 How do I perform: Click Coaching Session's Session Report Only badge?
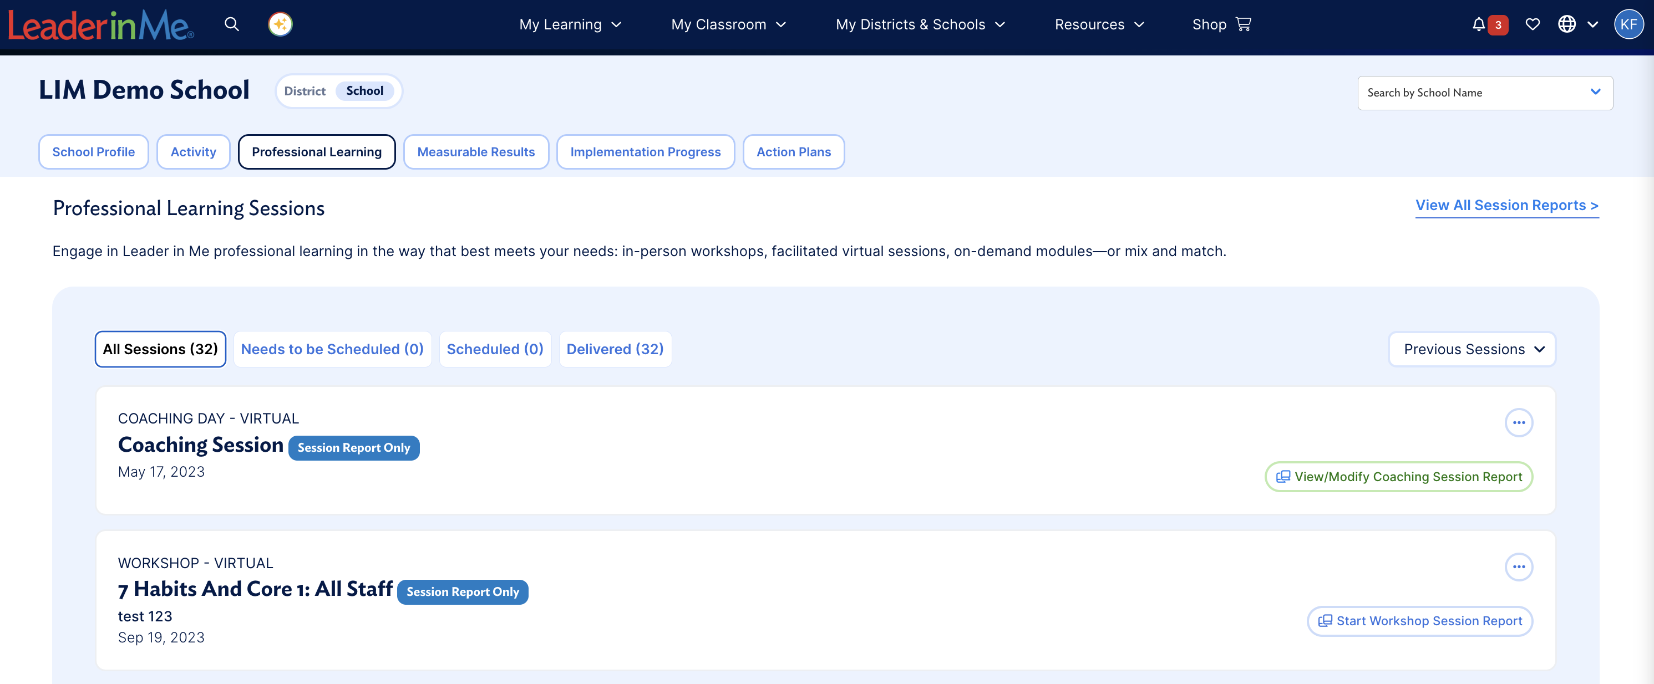[354, 448]
